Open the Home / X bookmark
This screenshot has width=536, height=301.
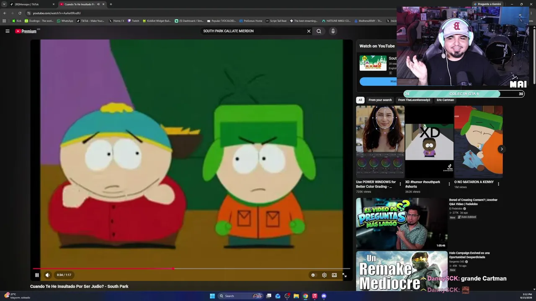(116, 21)
